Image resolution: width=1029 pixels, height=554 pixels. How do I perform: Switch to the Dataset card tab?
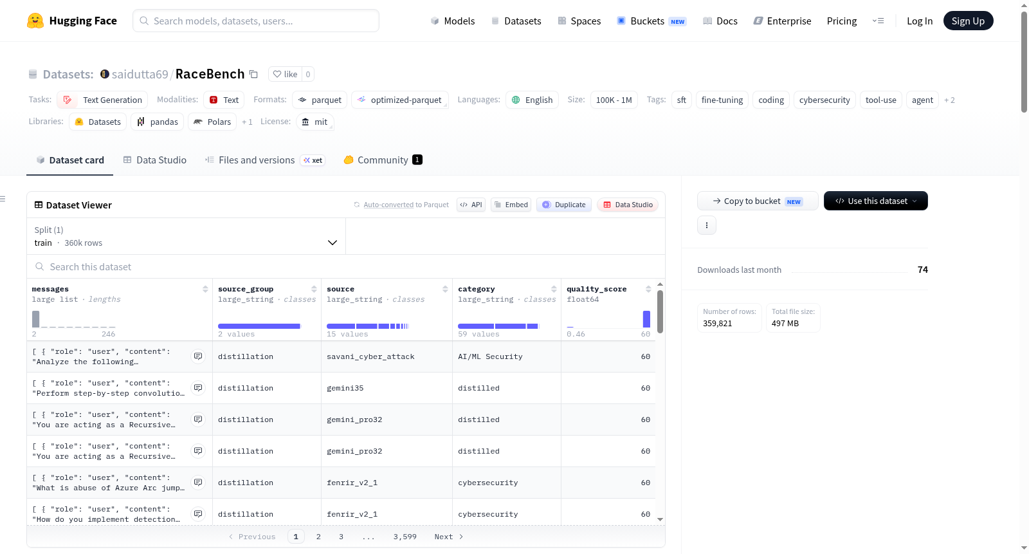click(x=70, y=160)
